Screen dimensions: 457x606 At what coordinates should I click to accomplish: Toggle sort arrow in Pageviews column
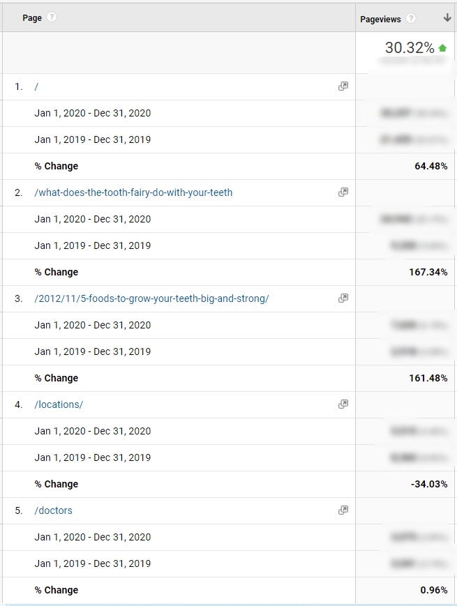(x=447, y=17)
